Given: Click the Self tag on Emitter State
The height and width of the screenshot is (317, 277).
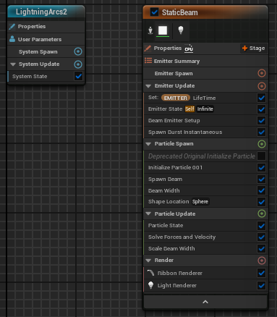Looking at the screenshot, I should pos(189,109).
